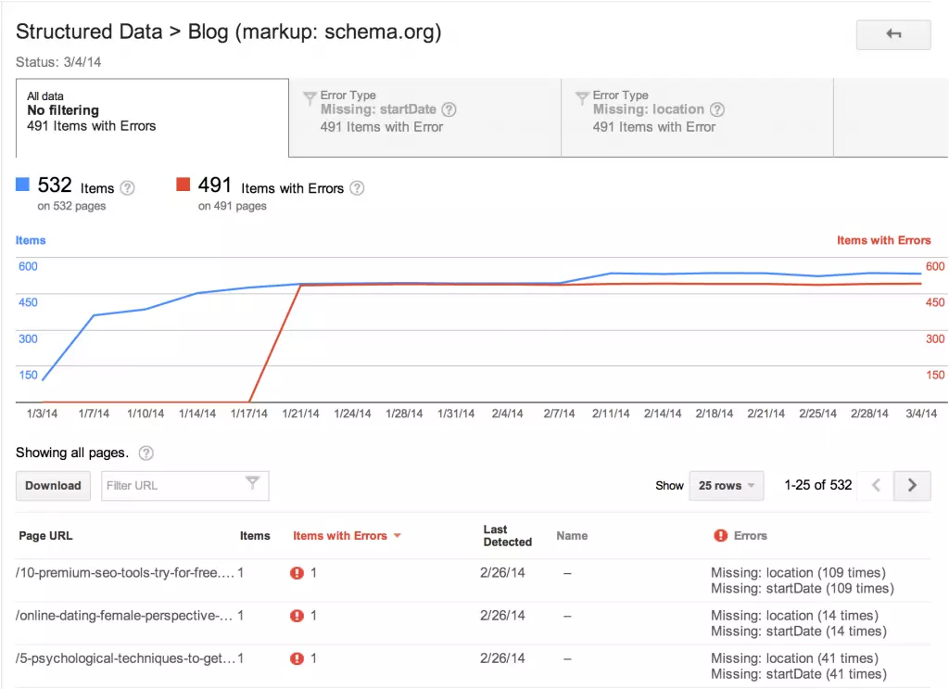
Task: Click 'on 491 pages' text
Action: pyautogui.click(x=233, y=206)
